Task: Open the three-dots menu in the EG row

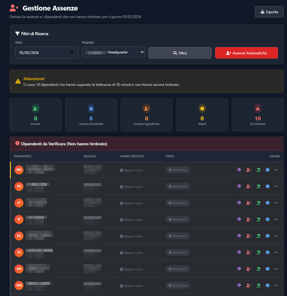Action: click(x=276, y=236)
